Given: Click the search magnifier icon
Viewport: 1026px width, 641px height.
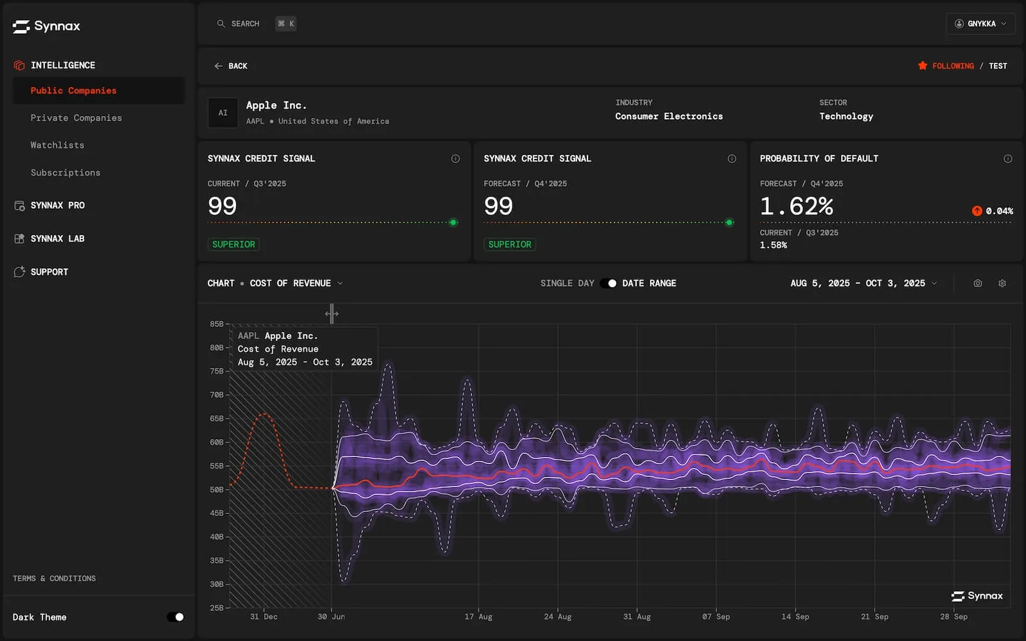Looking at the screenshot, I should (221, 24).
